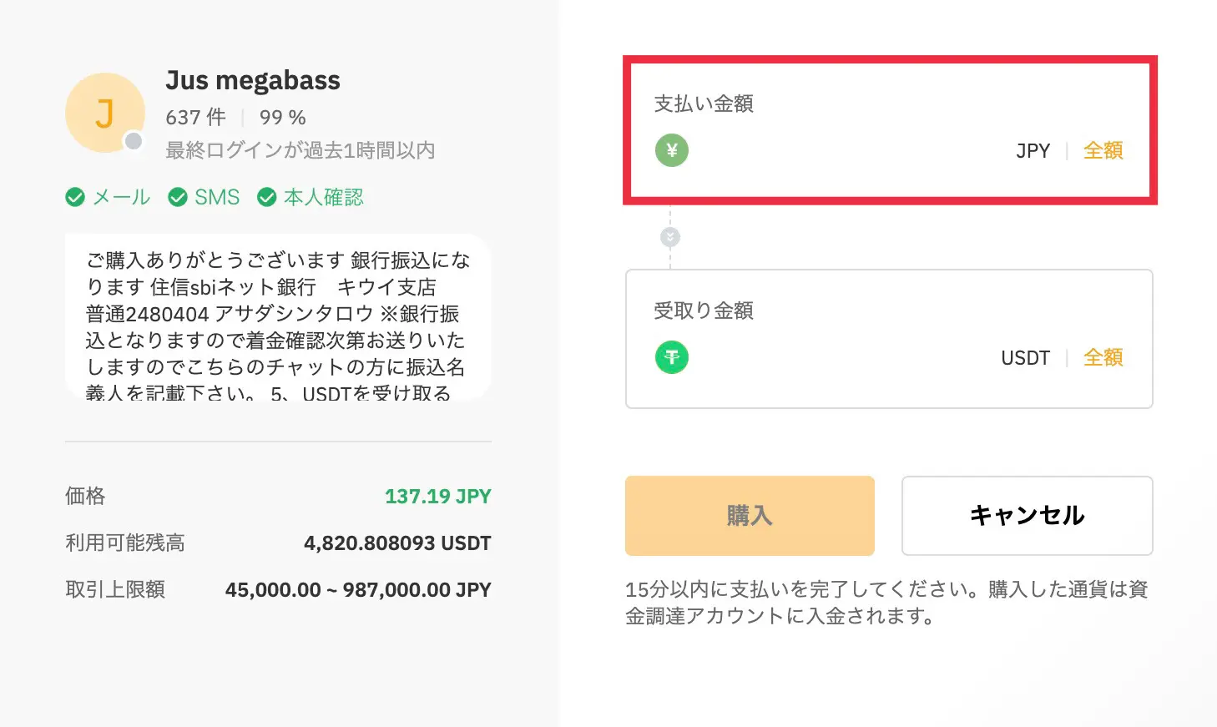Click the J seller avatar
This screenshot has height=727, width=1217.
click(x=104, y=113)
